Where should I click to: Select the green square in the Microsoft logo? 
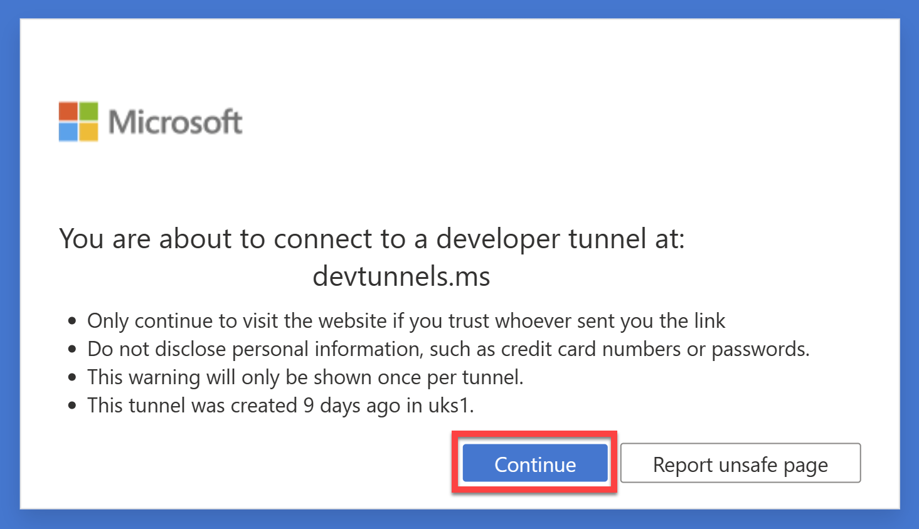pyautogui.click(x=88, y=111)
